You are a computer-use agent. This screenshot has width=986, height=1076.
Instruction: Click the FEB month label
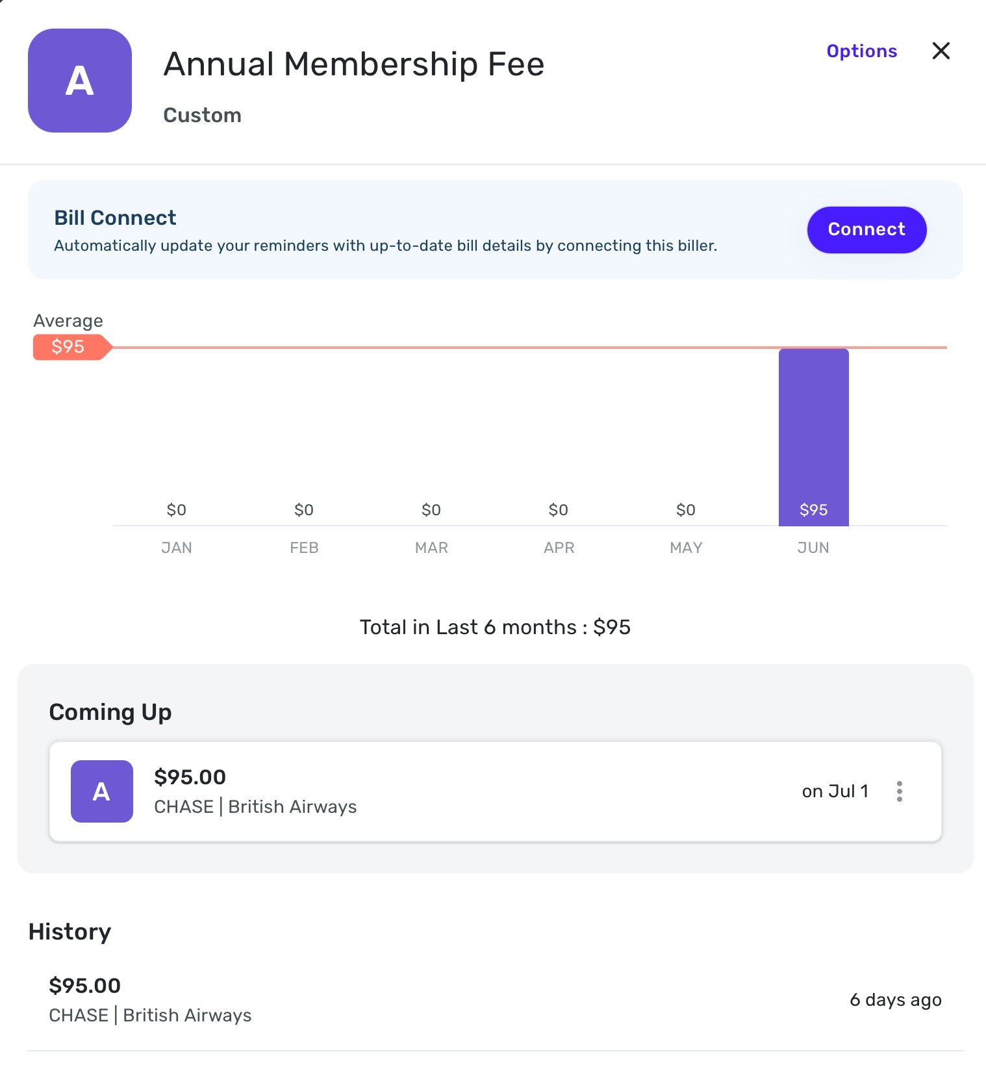coord(304,548)
